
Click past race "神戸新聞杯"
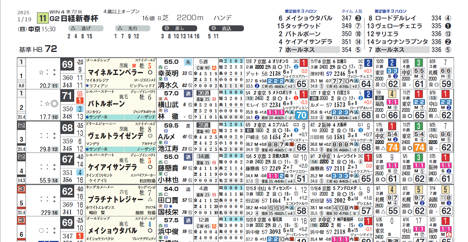[345, 220]
